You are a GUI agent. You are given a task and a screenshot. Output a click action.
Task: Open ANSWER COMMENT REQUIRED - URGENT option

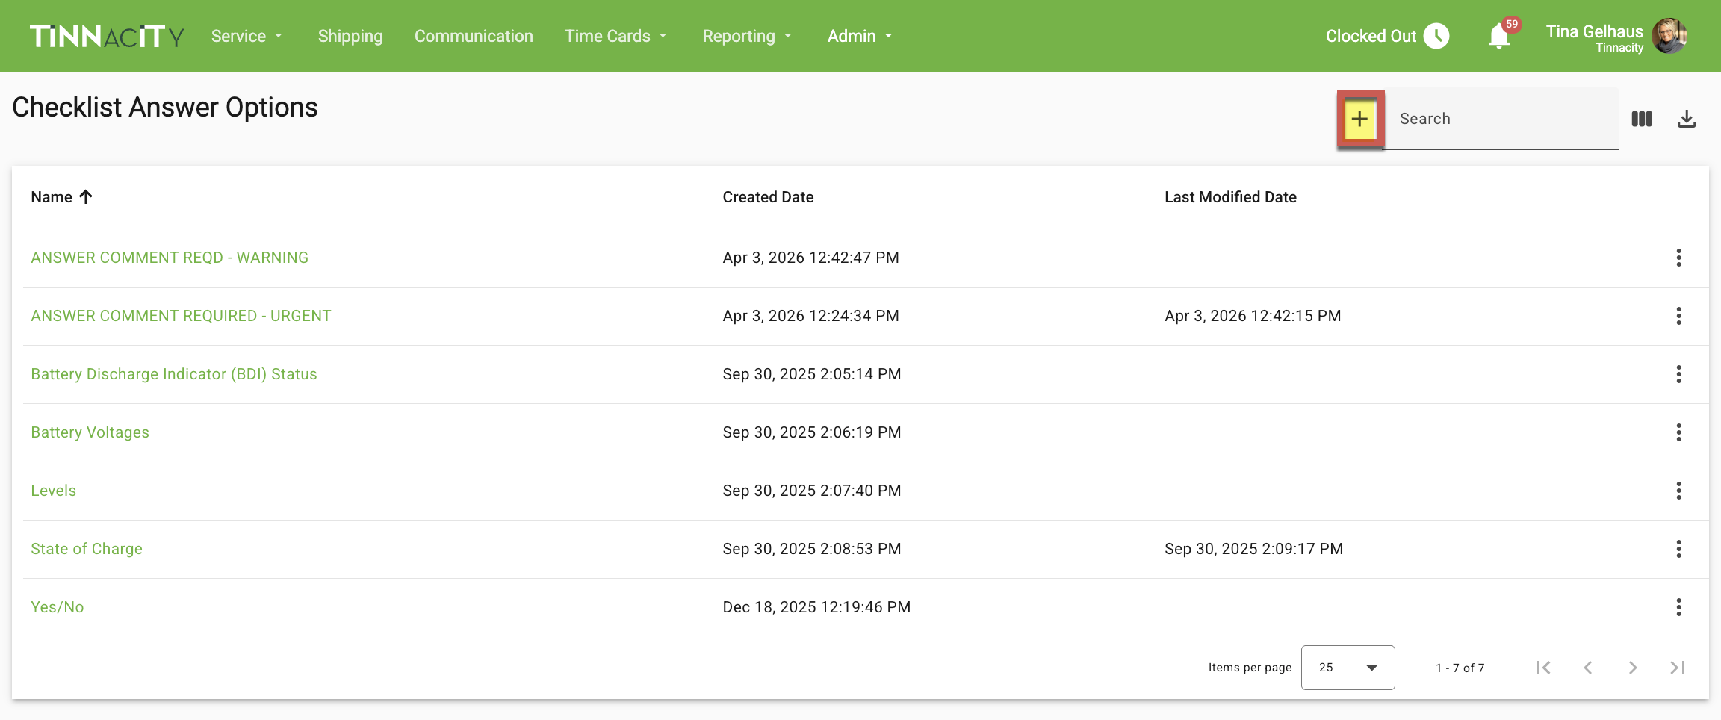[x=181, y=316]
